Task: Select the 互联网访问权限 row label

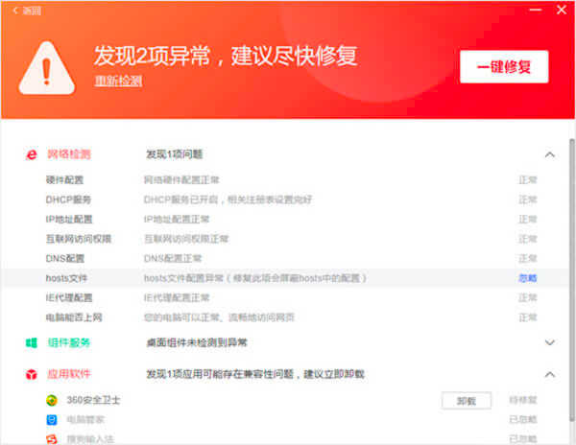Action: (x=79, y=239)
